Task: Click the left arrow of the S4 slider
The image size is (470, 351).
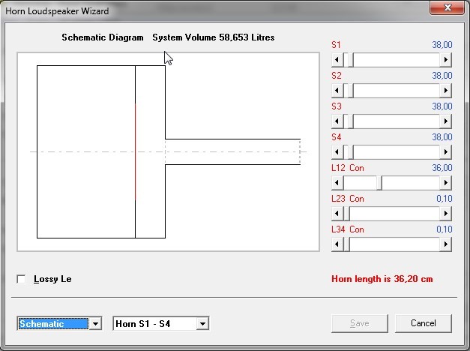Action: coord(337,151)
